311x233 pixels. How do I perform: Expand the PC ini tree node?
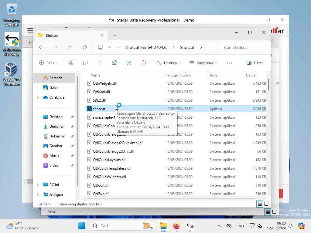[38, 185]
